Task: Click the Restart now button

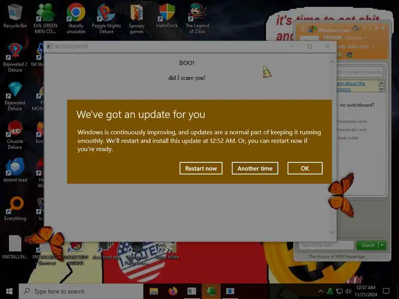Action: point(201,168)
